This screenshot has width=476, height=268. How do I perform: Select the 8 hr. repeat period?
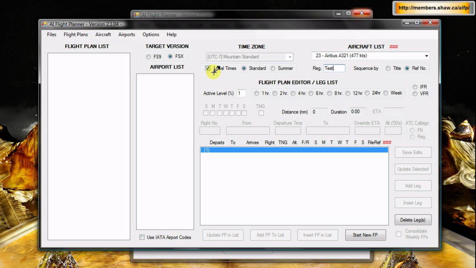click(329, 93)
